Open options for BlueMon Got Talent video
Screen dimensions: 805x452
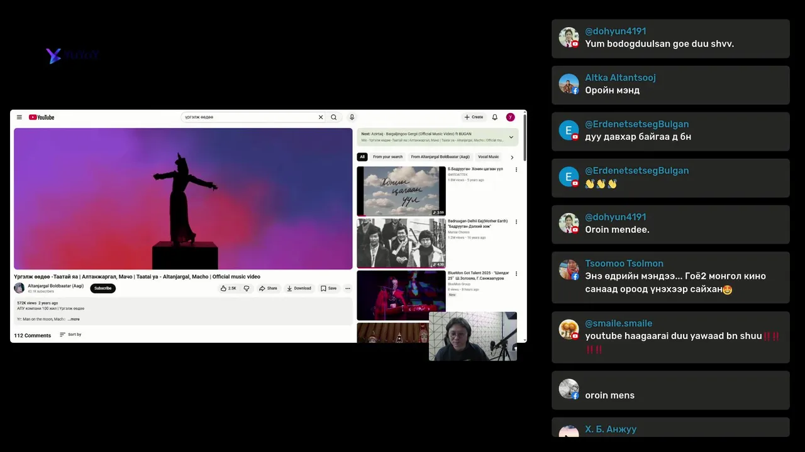[x=516, y=274]
